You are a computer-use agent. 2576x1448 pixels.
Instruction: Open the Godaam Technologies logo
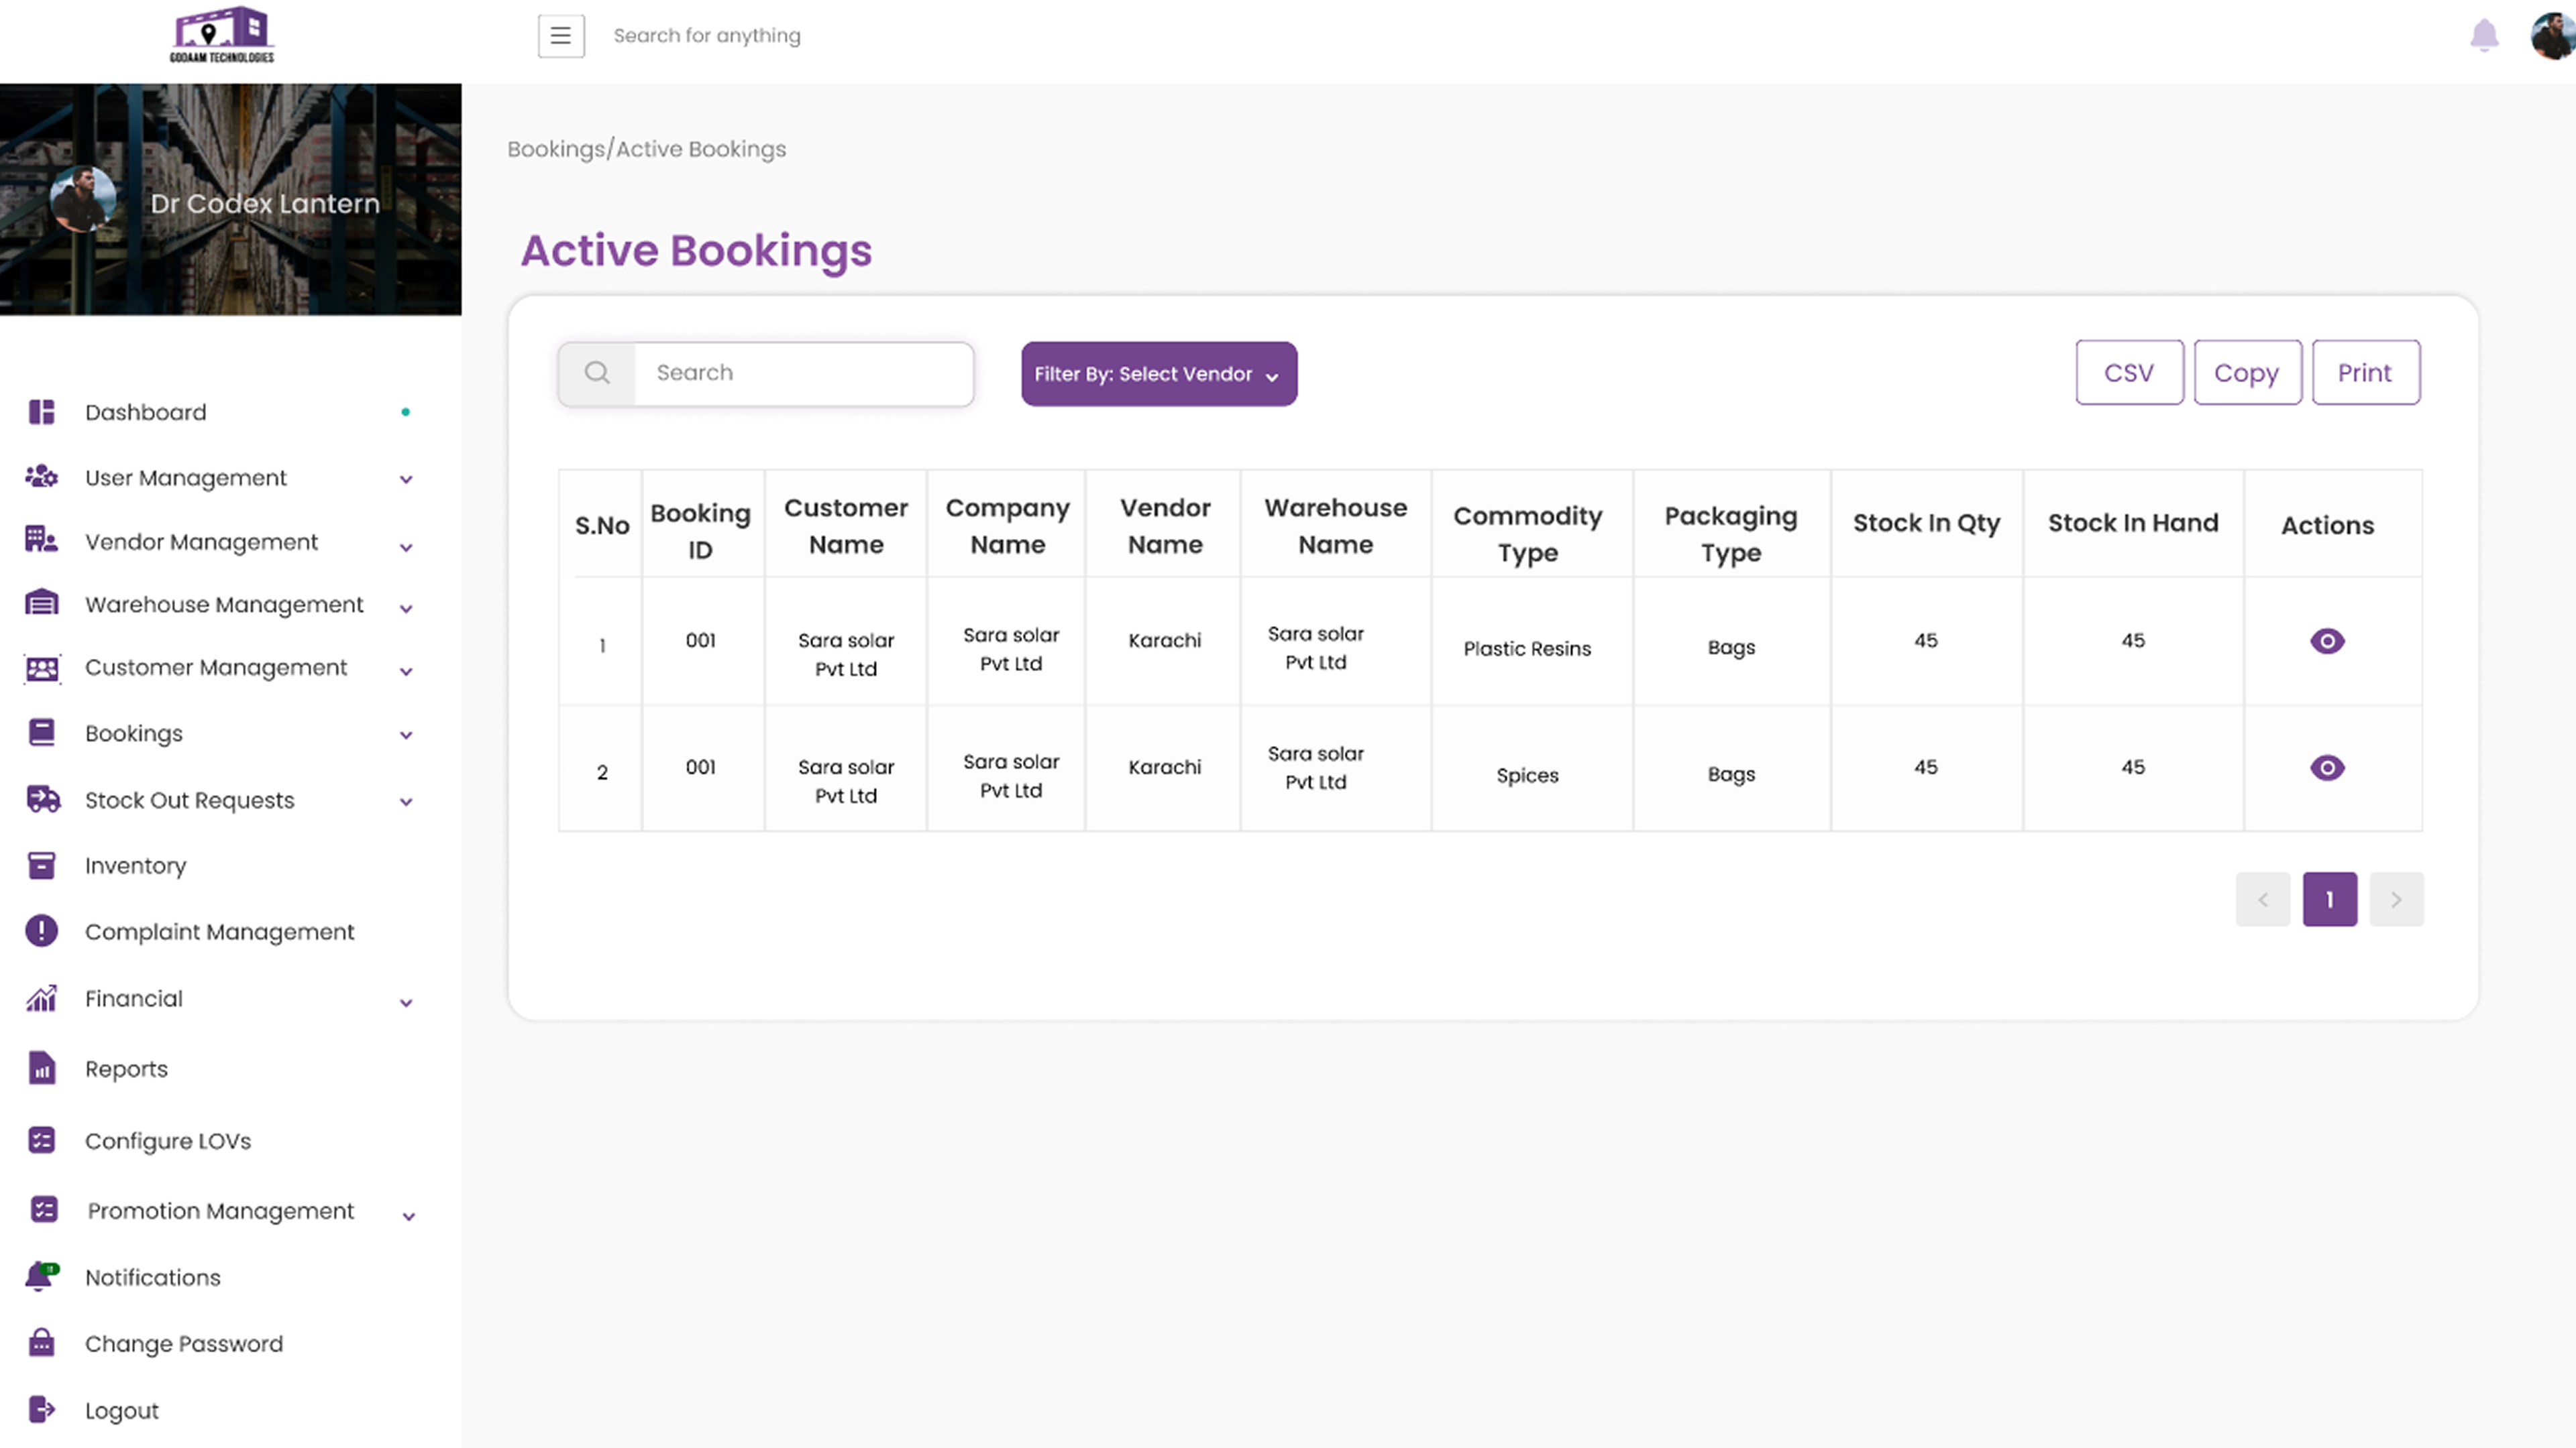222,35
